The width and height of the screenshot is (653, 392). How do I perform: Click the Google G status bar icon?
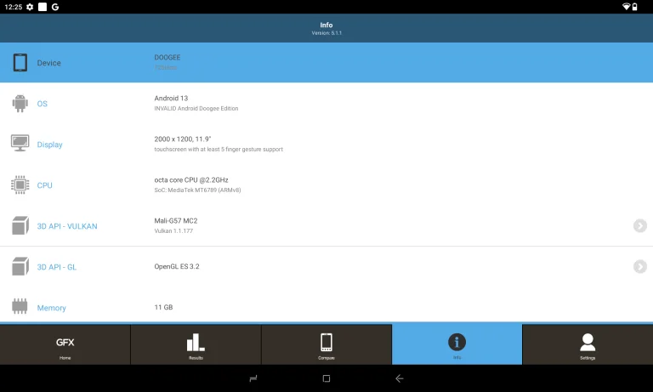(55, 7)
